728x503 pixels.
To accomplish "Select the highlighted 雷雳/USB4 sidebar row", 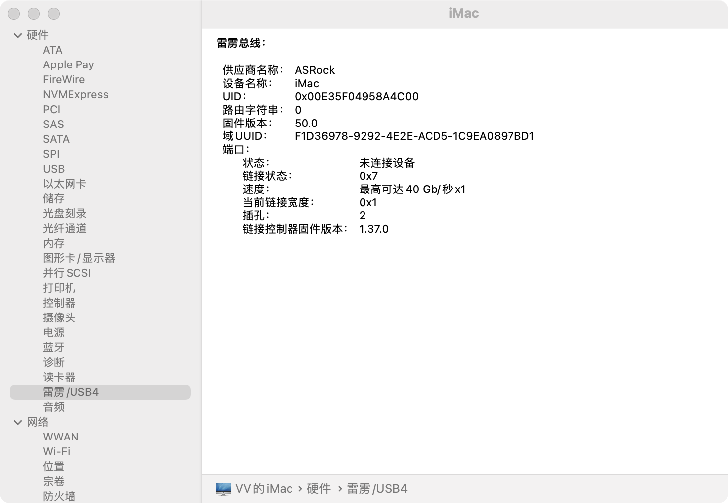I will 100,392.
